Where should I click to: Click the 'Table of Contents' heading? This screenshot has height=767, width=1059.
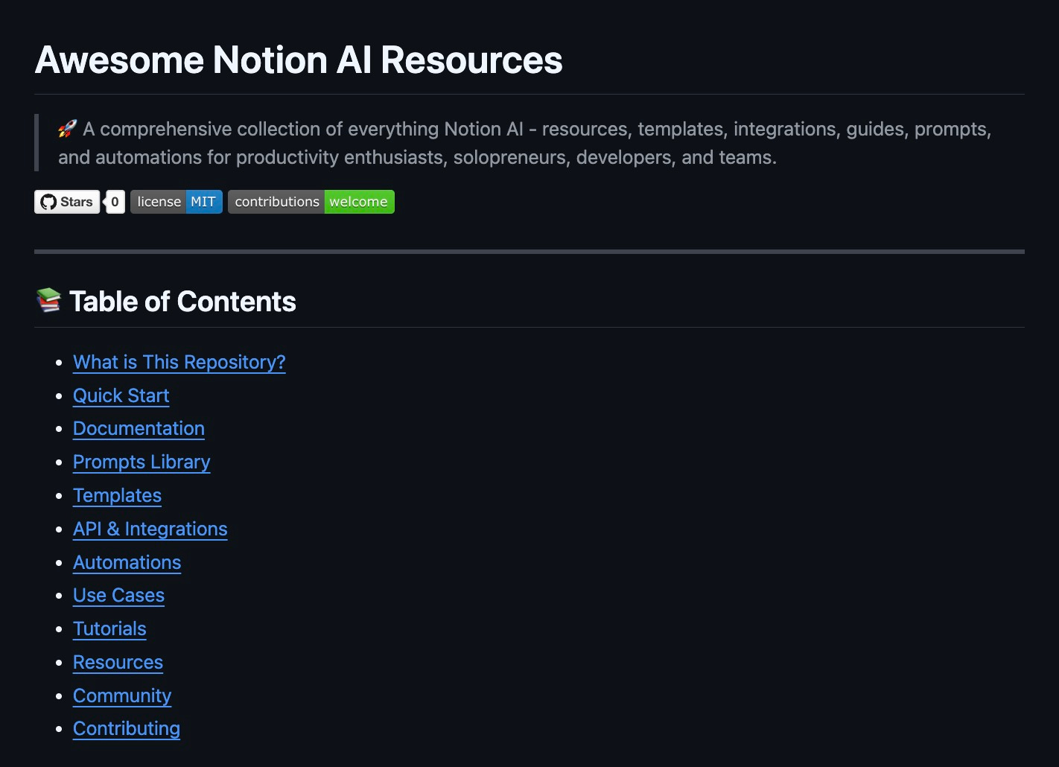tap(182, 302)
